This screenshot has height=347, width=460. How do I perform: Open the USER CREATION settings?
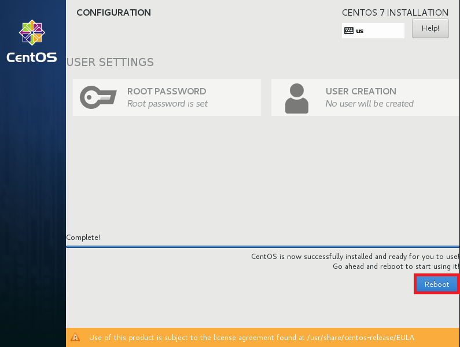pos(365,97)
